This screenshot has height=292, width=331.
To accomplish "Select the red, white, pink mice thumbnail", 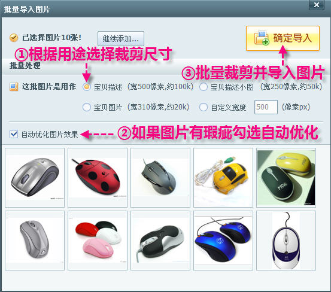I will click(98, 241).
